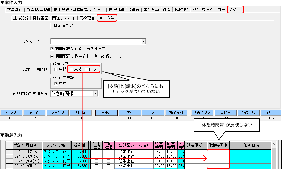Image resolution: width=285 pixels, height=169 pixels.
Task: Click the 次へ F7 button
Action: (153, 113)
